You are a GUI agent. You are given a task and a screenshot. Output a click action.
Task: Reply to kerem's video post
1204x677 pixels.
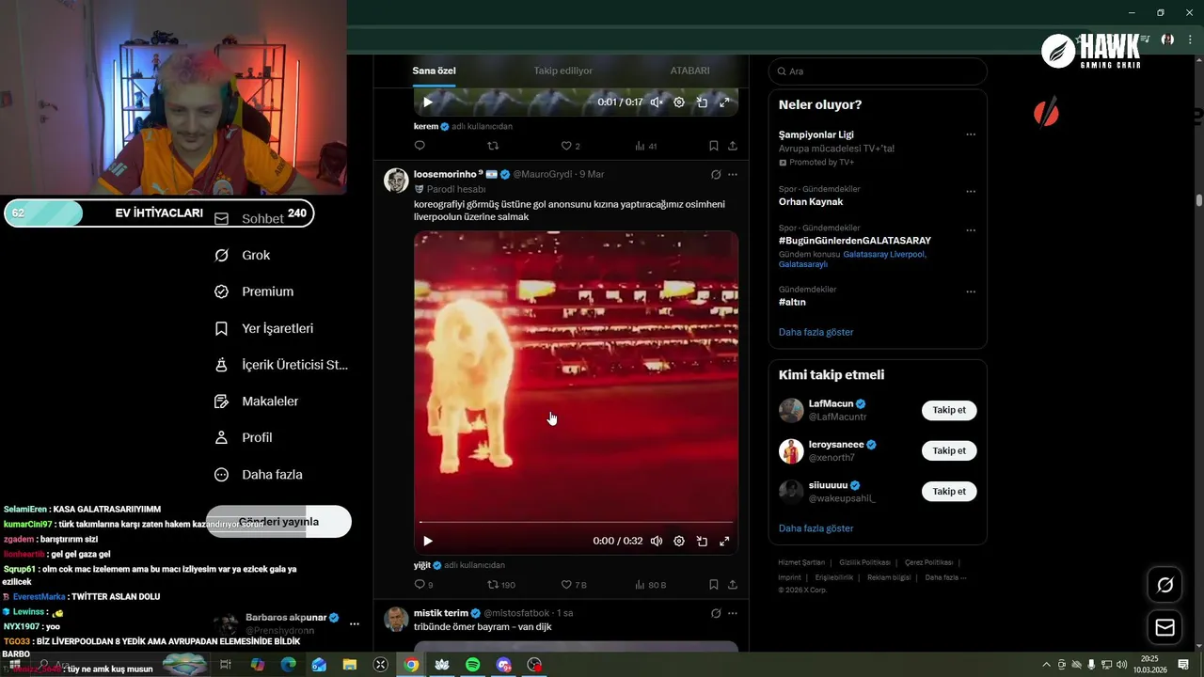[420, 146]
